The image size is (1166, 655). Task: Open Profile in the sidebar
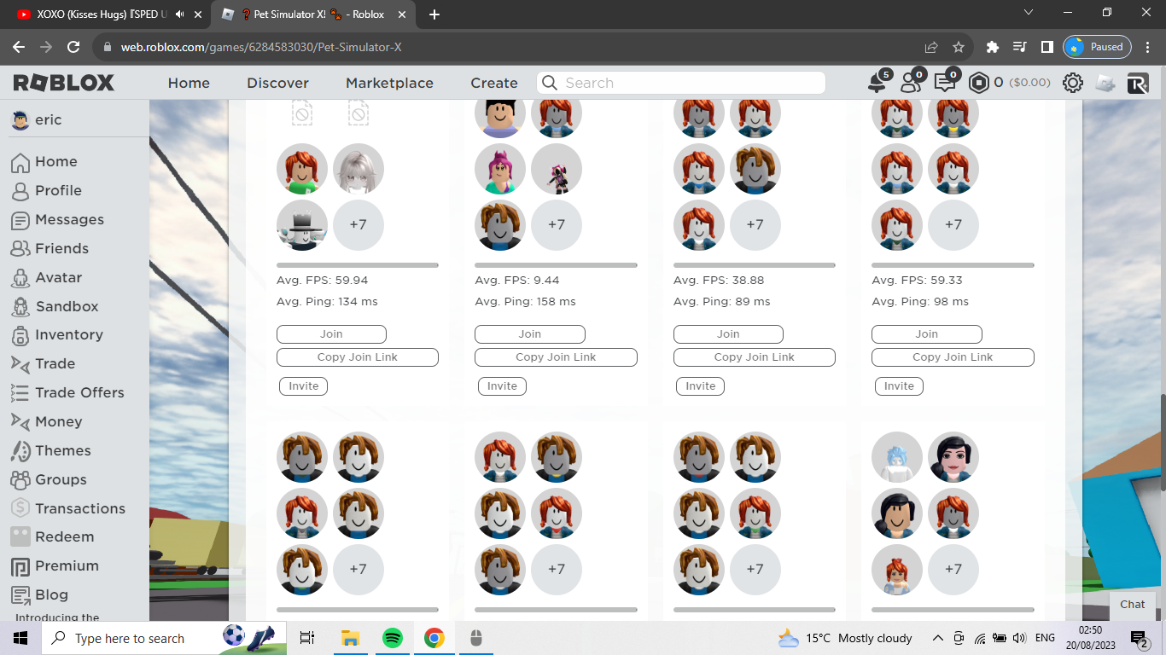point(58,190)
